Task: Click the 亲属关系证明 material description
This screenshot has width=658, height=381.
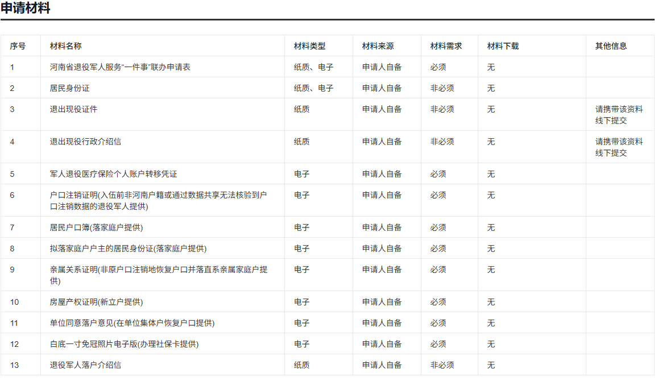Action: [x=158, y=275]
